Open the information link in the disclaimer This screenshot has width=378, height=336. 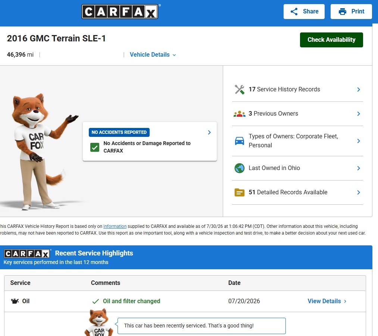[115, 226]
